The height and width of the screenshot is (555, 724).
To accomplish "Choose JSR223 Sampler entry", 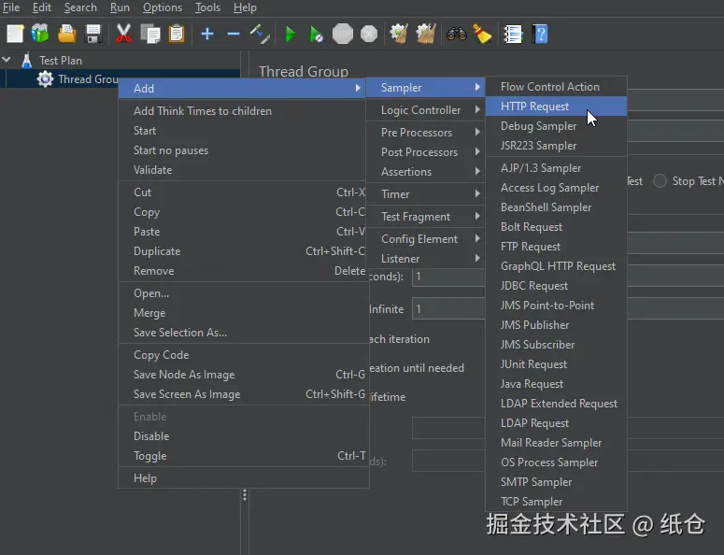I will click(557, 146).
